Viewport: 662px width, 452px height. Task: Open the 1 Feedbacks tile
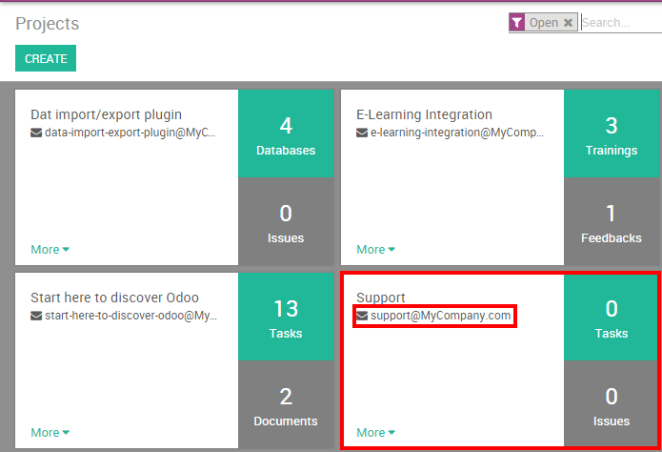tap(612, 221)
